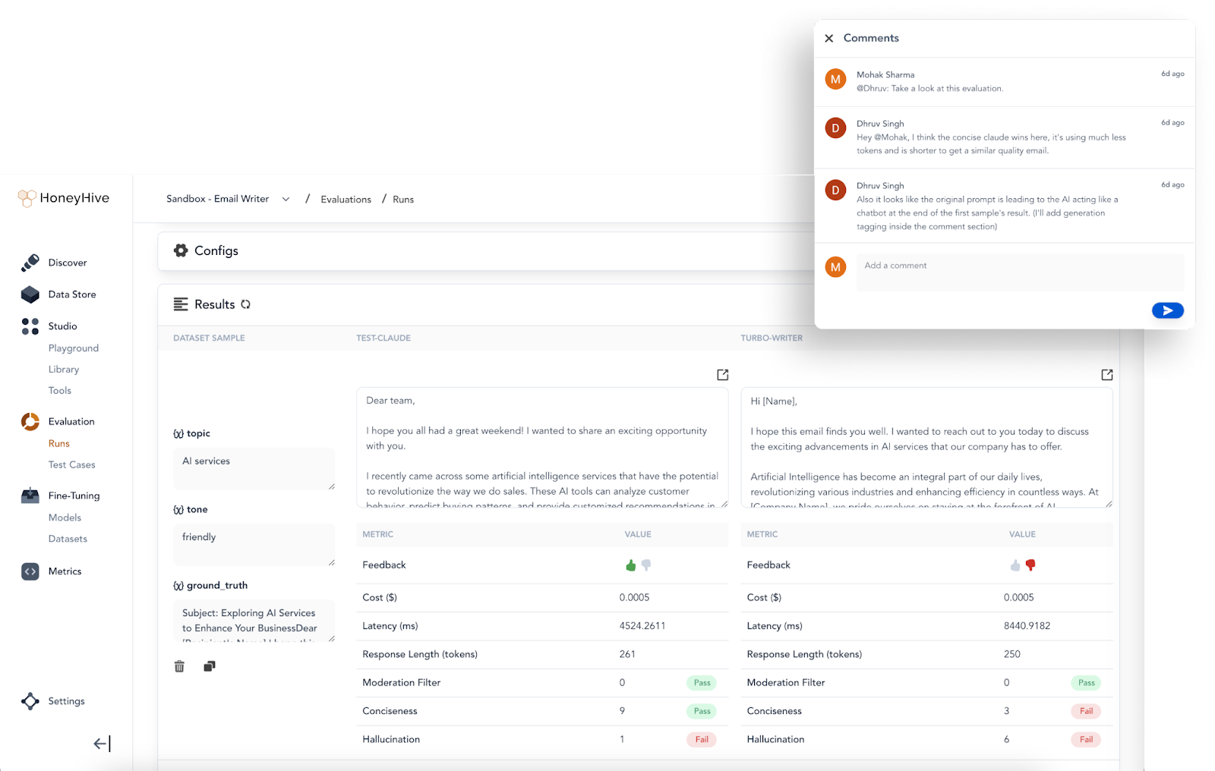
Task: Select the Discover sidebar icon
Action: coord(30,262)
